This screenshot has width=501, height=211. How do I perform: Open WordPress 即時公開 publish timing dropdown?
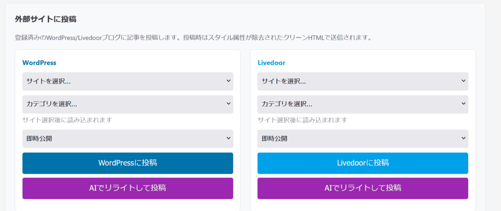pos(127,139)
